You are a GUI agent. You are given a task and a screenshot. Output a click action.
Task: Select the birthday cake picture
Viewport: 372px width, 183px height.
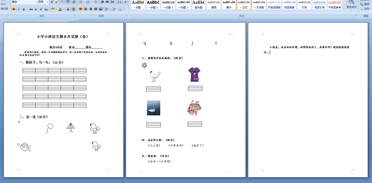(x=194, y=108)
